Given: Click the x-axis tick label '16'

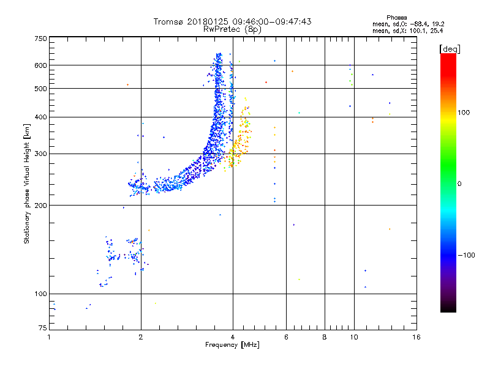Looking at the screenshot, I should [x=417, y=337].
